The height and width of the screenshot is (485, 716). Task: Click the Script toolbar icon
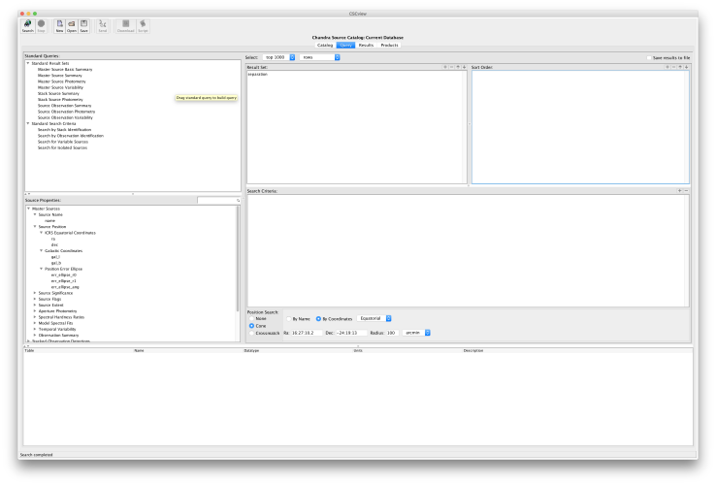(144, 25)
